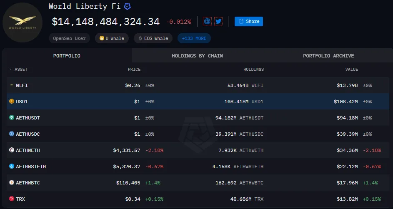Click the $13.82M TRX value
The image size is (393, 209).
click(x=347, y=199)
